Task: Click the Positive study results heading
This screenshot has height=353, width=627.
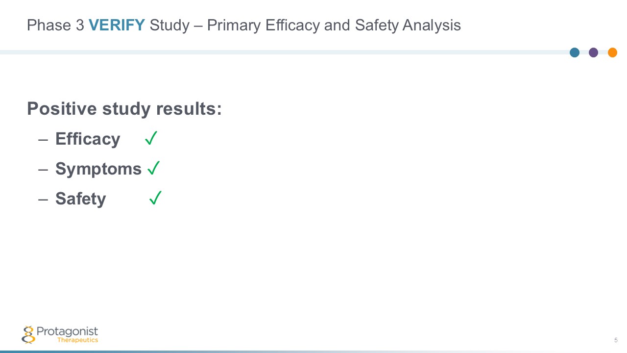Action: (x=124, y=108)
